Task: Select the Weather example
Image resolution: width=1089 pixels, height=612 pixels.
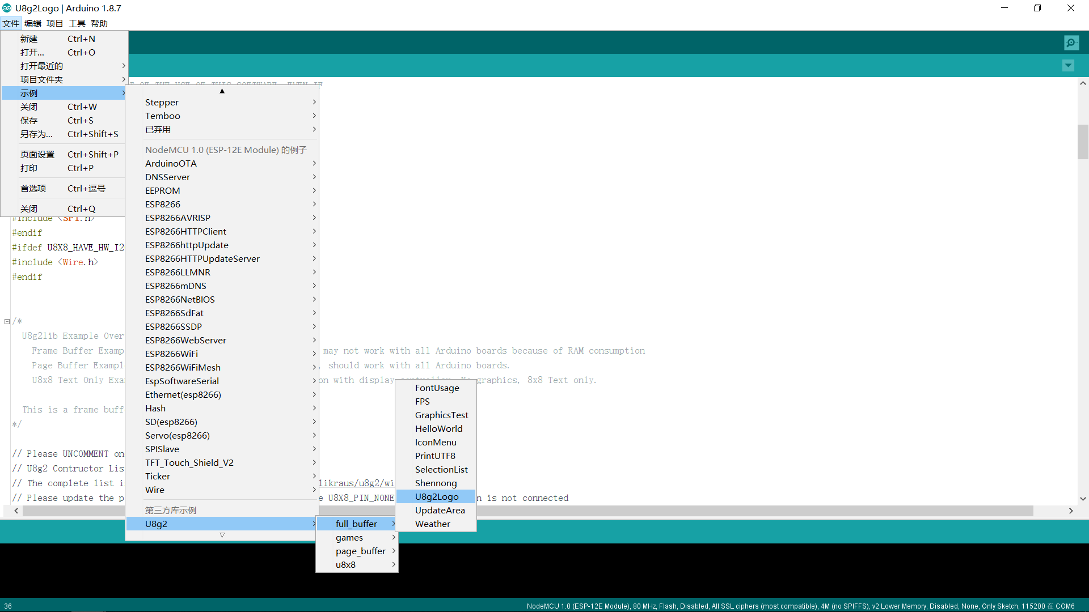Action: click(433, 524)
